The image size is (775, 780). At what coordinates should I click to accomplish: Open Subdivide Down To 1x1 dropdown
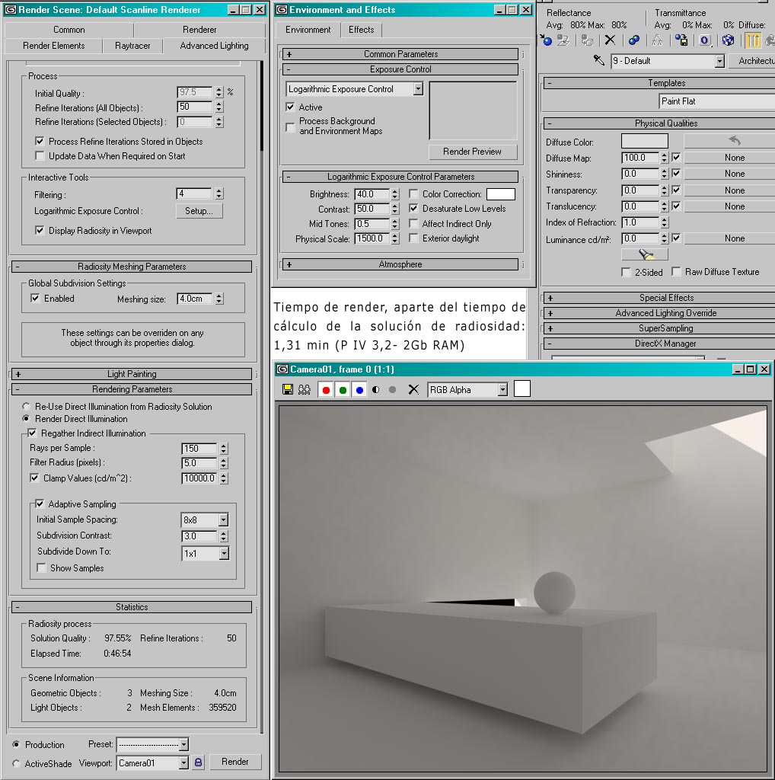(224, 553)
